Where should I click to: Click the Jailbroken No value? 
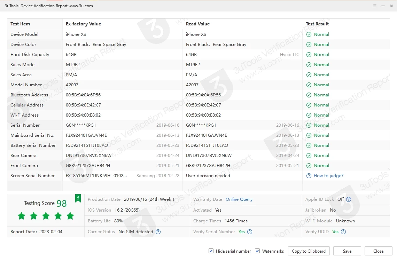point(333,210)
